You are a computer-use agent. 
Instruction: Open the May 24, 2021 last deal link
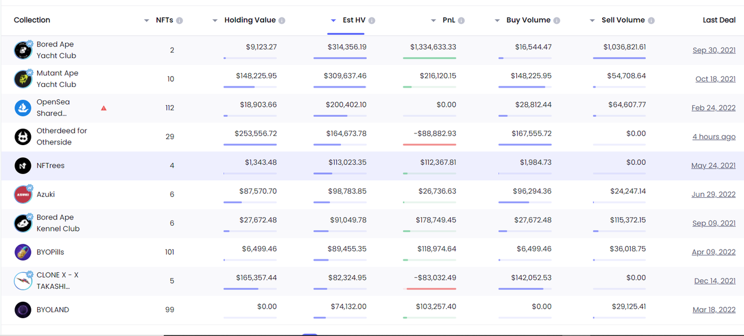pos(714,166)
